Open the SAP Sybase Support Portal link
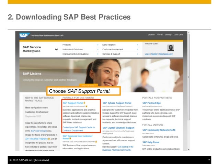The width and height of the screenshot is (219, 164). pyautogui.click(x=117, y=103)
